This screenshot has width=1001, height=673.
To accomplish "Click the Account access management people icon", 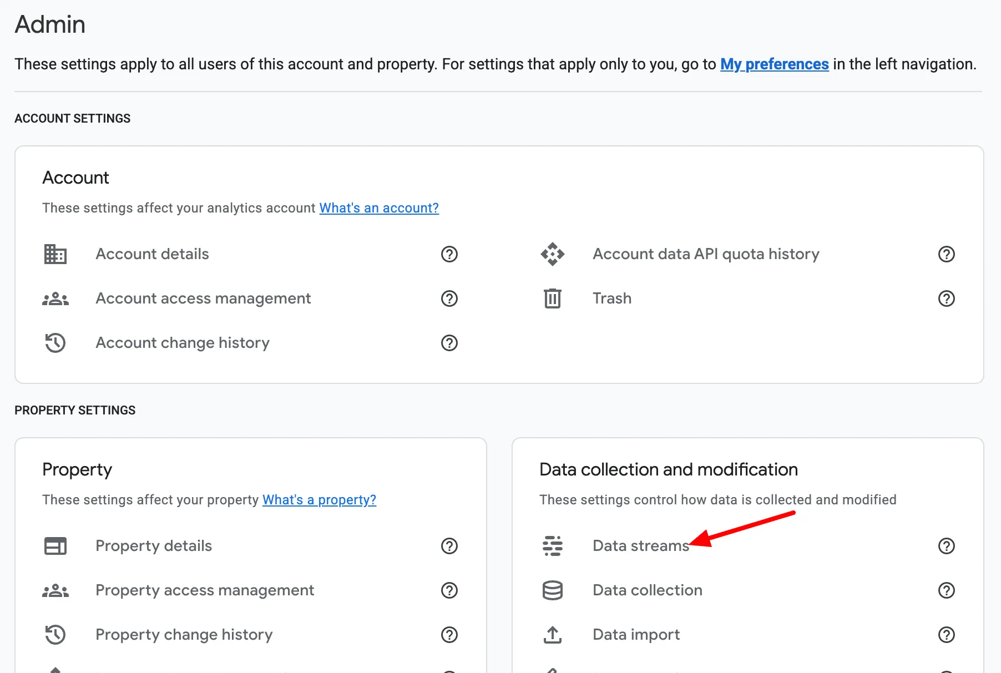I will (x=55, y=298).
